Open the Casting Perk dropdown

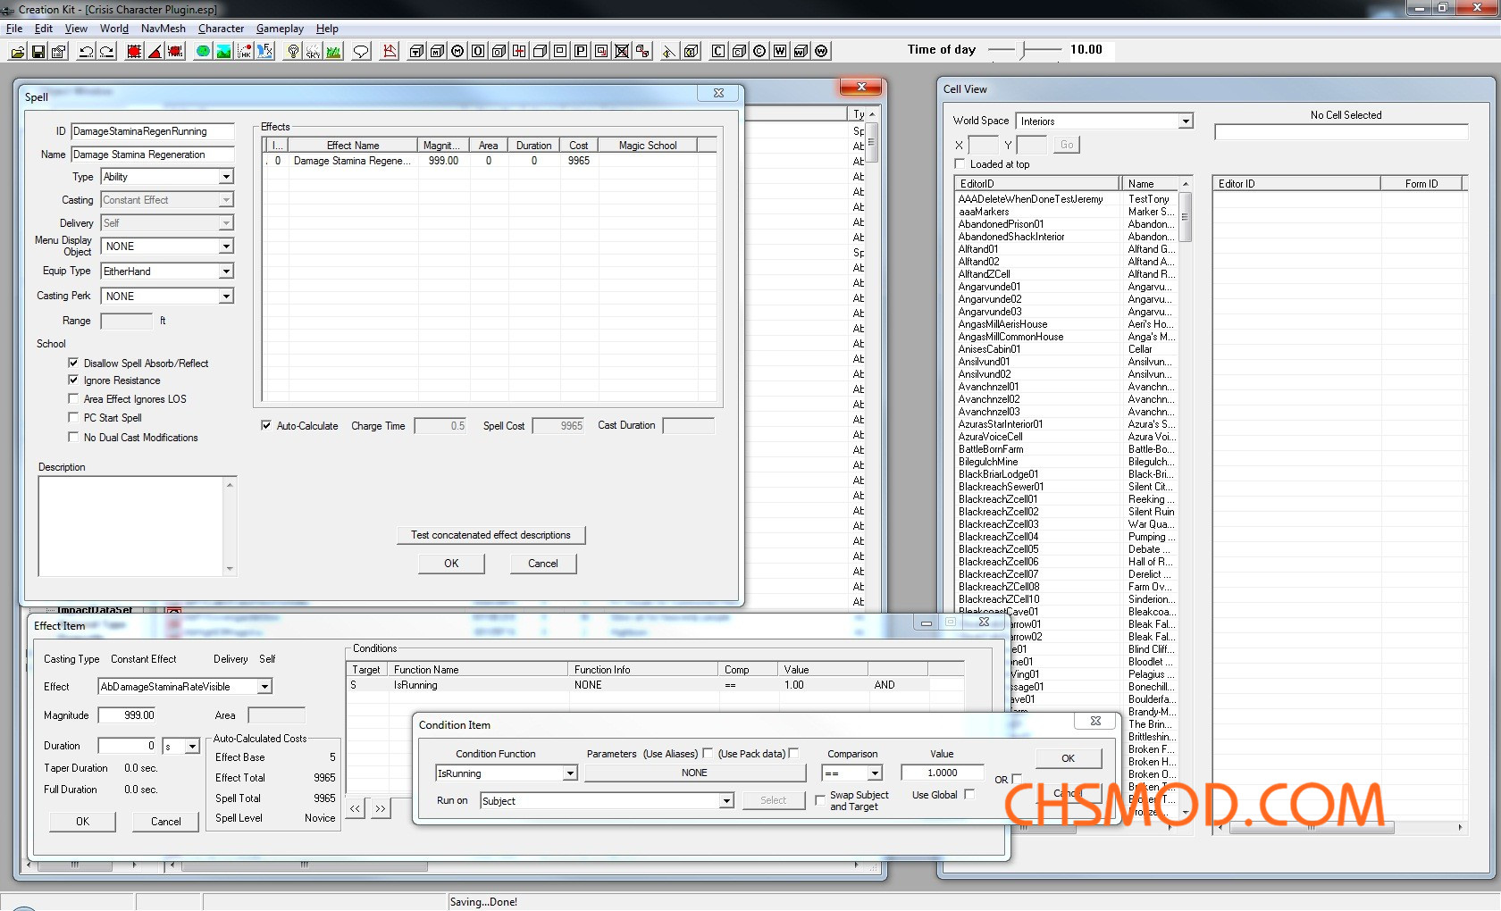(x=167, y=297)
